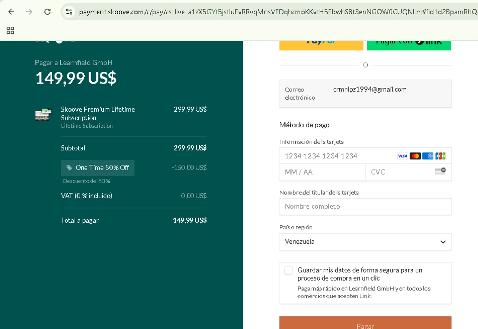Focus the card number field
This screenshot has height=329, width=478.
pyautogui.click(x=365, y=156)
